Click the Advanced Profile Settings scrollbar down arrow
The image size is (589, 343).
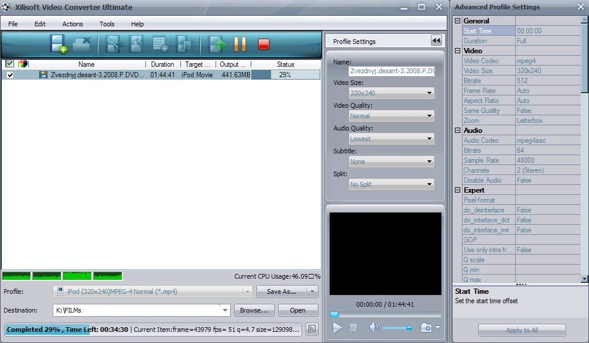coord(584,279)
